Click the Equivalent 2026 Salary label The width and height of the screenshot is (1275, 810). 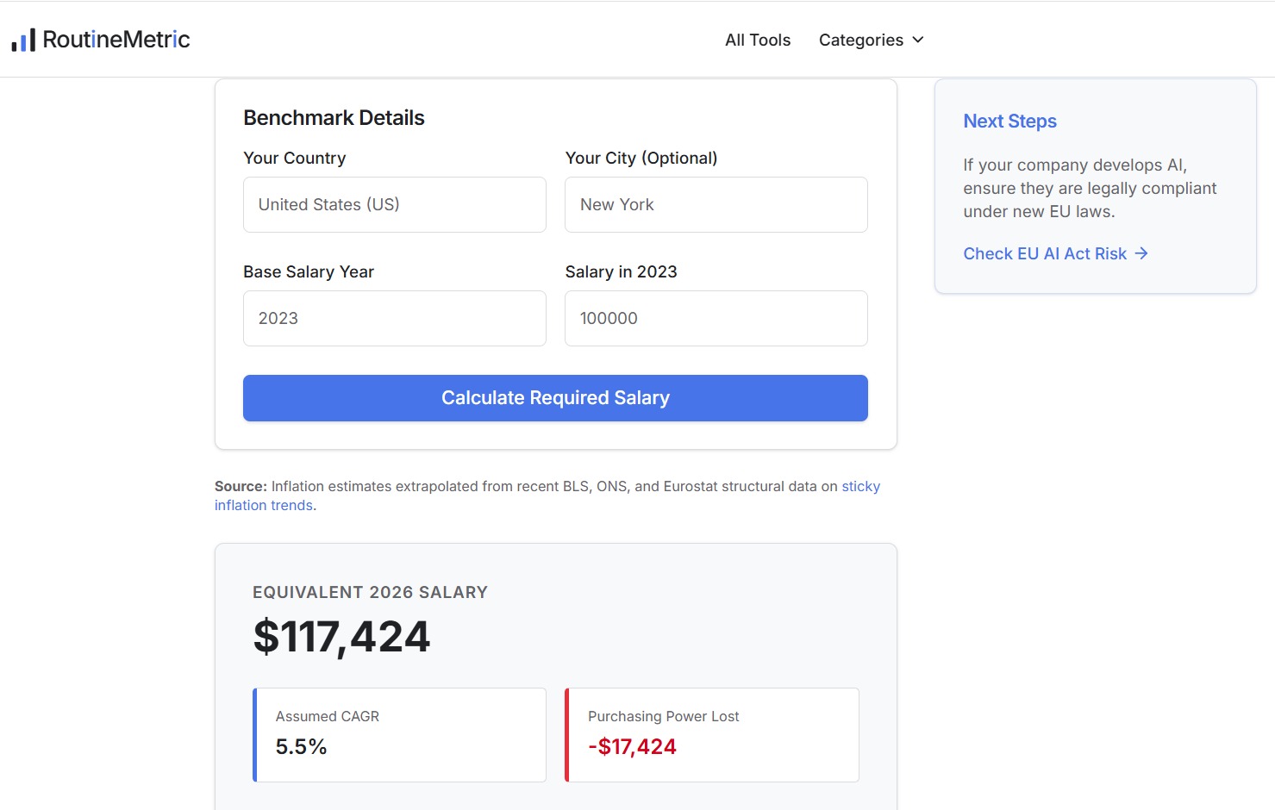tap(370, 592)
